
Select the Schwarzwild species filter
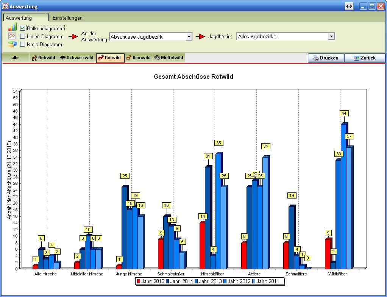tap(76, 58)
